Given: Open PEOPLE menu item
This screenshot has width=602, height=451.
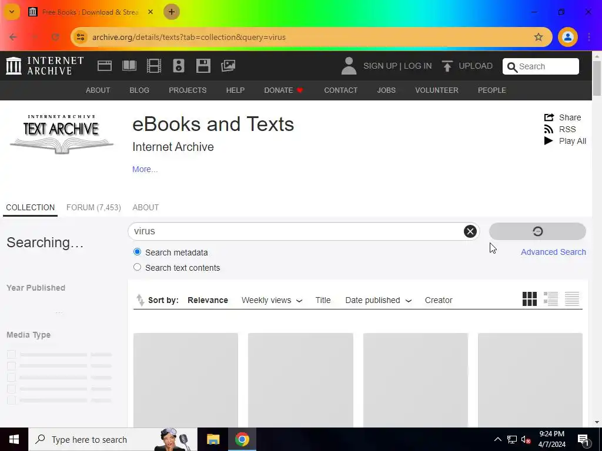Looking at the screenshot, I should (492, 90).
